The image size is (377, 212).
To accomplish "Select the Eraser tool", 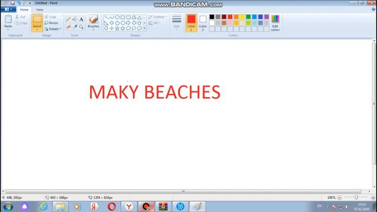I will click(x=68, y=27).
